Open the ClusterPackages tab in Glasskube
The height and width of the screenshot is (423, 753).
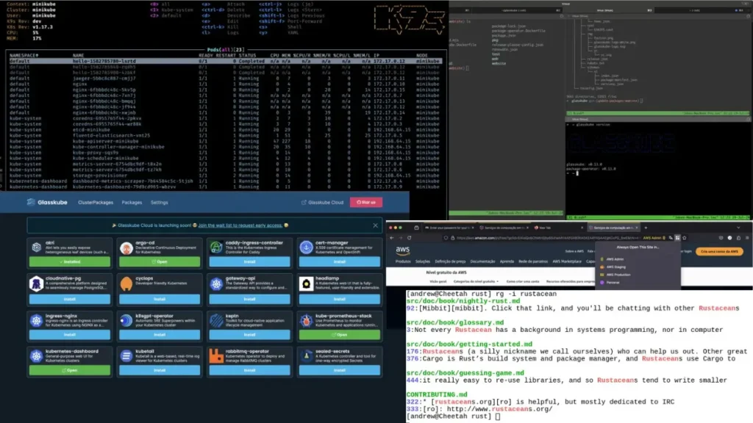96,203
